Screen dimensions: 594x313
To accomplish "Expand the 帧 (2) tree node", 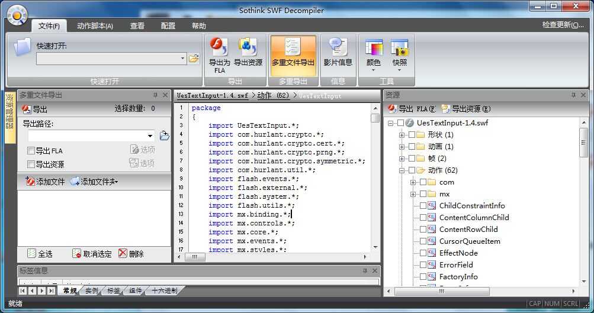I will 402,159.
